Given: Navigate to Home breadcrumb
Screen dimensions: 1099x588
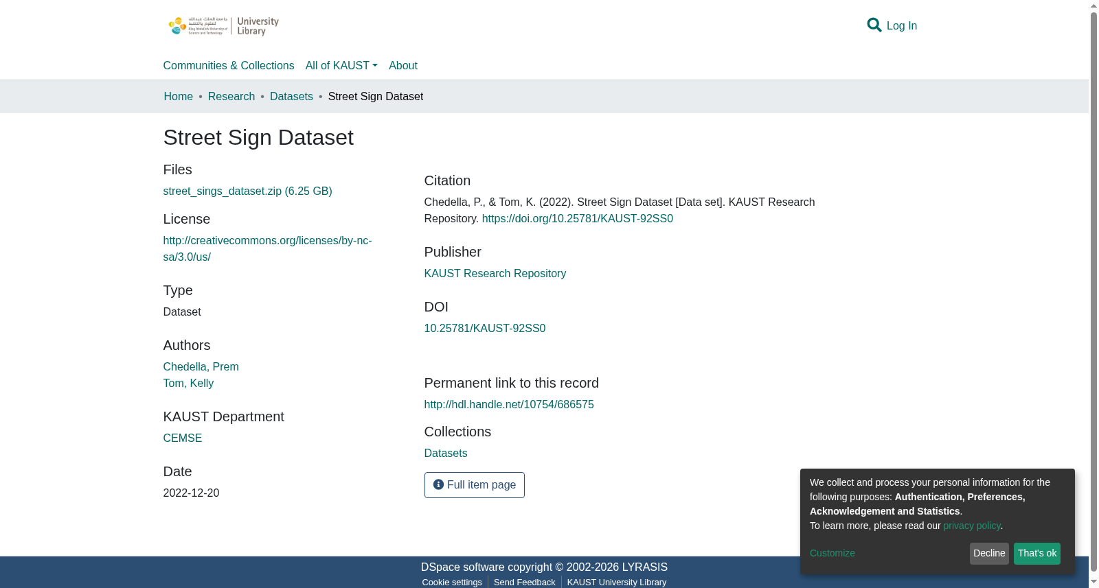Looking at the screenshot, I should coord(179,97).
